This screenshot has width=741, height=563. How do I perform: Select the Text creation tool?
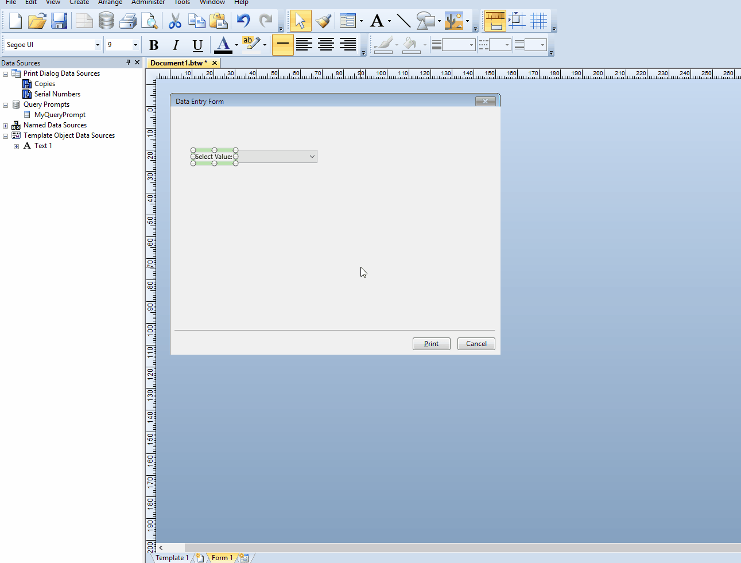pos(377,21)
